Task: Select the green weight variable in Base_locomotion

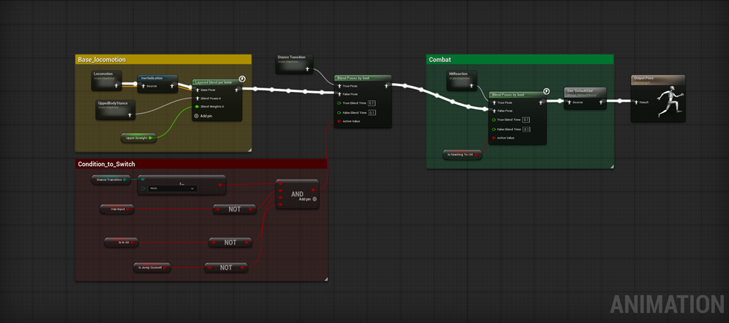Action: tap(138, 138)
